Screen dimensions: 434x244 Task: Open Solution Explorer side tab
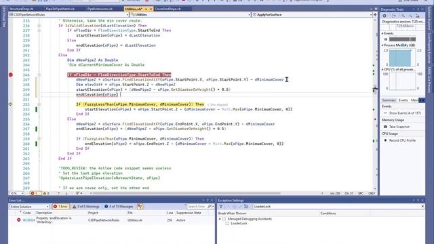pos(429,18)
